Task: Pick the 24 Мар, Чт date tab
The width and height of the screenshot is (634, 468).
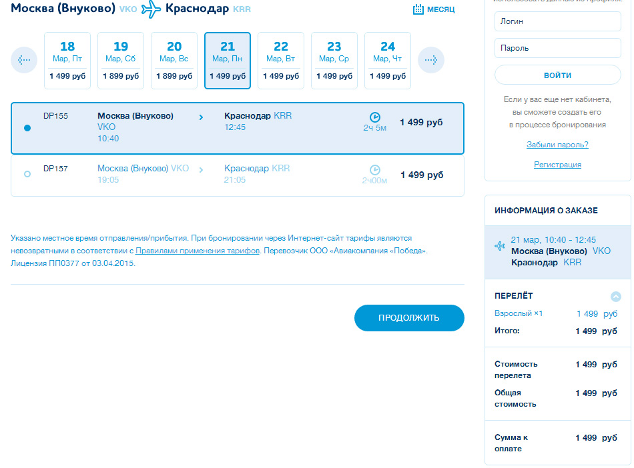Action: tap(388, 61)
